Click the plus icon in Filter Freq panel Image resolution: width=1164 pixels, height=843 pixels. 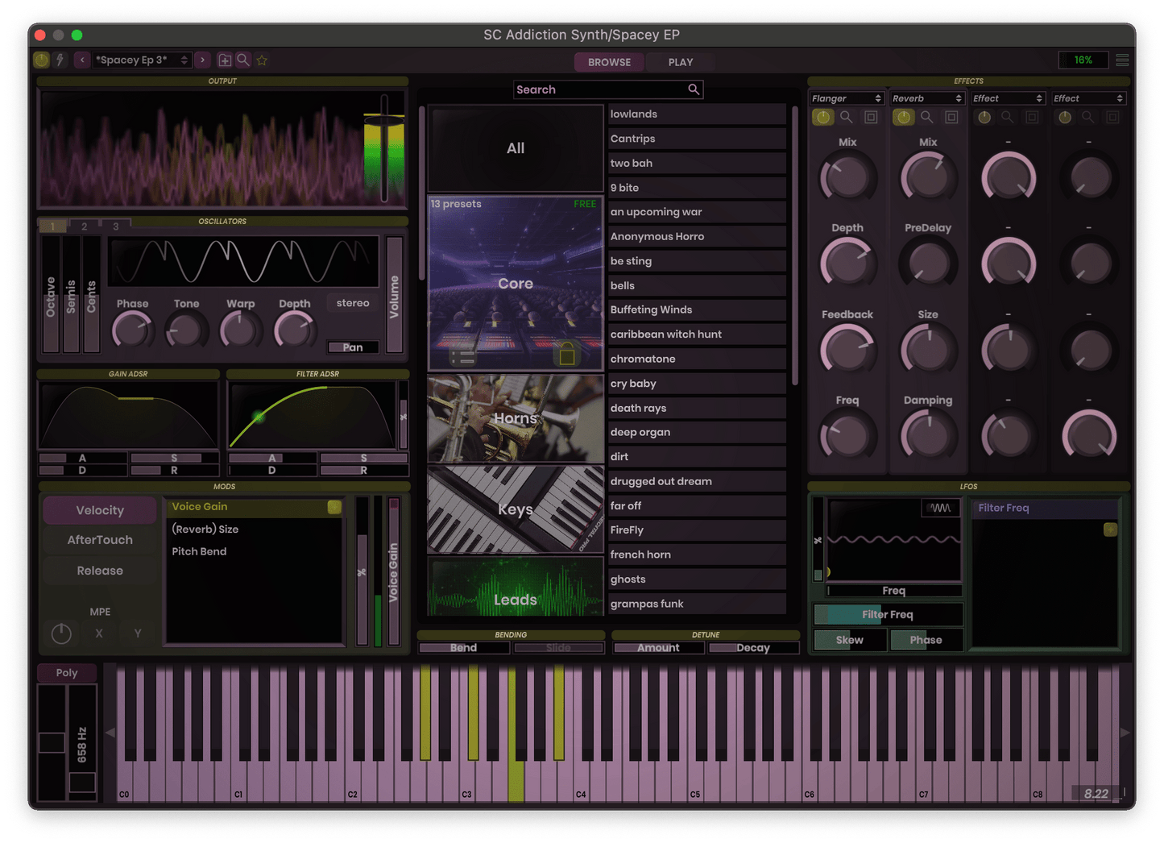point(1109,529)
